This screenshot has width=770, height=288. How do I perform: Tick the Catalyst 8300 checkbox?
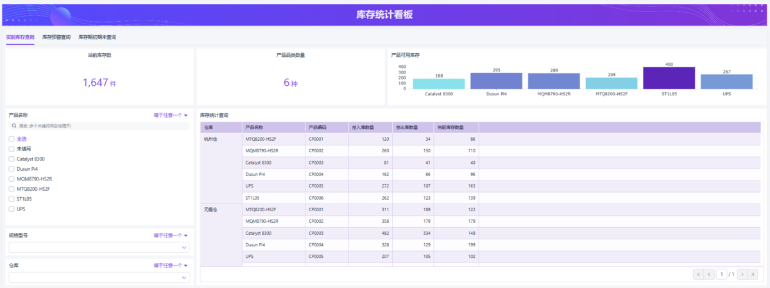click(12, 159)
